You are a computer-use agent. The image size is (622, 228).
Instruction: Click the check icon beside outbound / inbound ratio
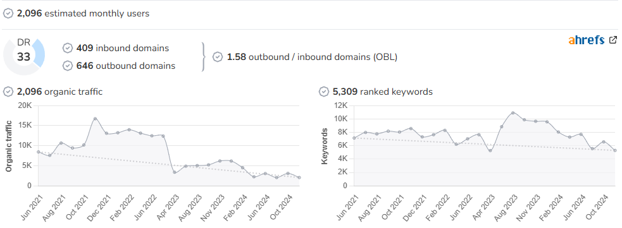(218, 57)
